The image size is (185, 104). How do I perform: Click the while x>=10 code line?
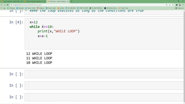[42, 27]
